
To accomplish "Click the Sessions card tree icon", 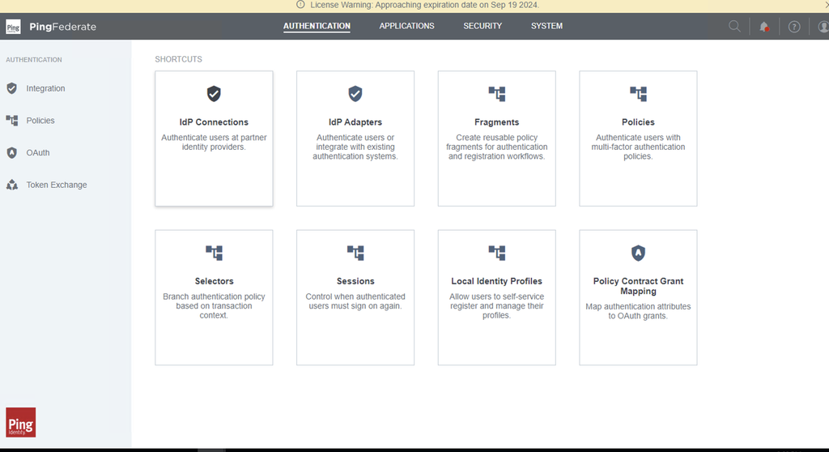I will pos(355,253).
